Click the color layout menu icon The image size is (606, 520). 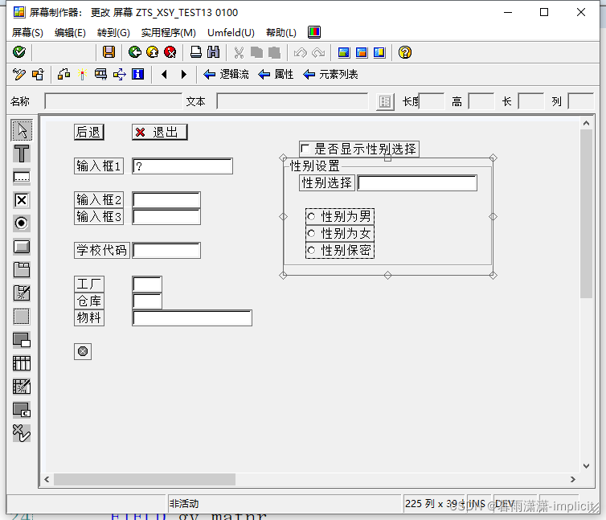[x=314, y=32]
